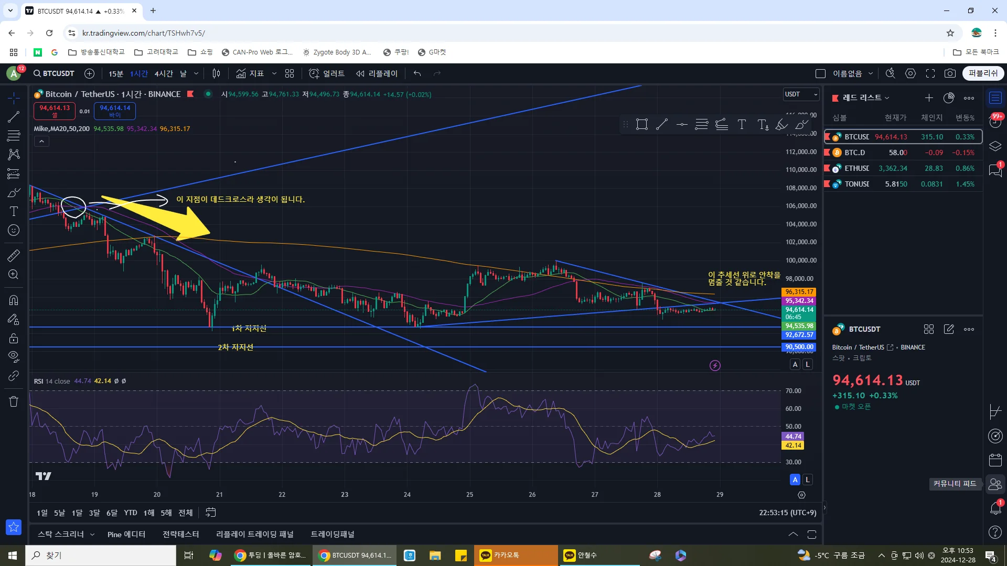The width and height of the screenshot is (1007, 566).
Task: Expand the USDT currency dropdown
Action: coord(801,94)
